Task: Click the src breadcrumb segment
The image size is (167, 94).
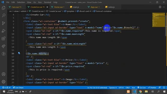Action: click(10, 11)
